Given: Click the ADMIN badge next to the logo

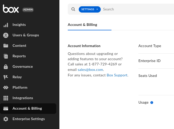Looking at the screenshot, I should tap(28, 10).
